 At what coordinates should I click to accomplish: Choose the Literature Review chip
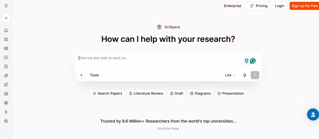click(146, 93)
